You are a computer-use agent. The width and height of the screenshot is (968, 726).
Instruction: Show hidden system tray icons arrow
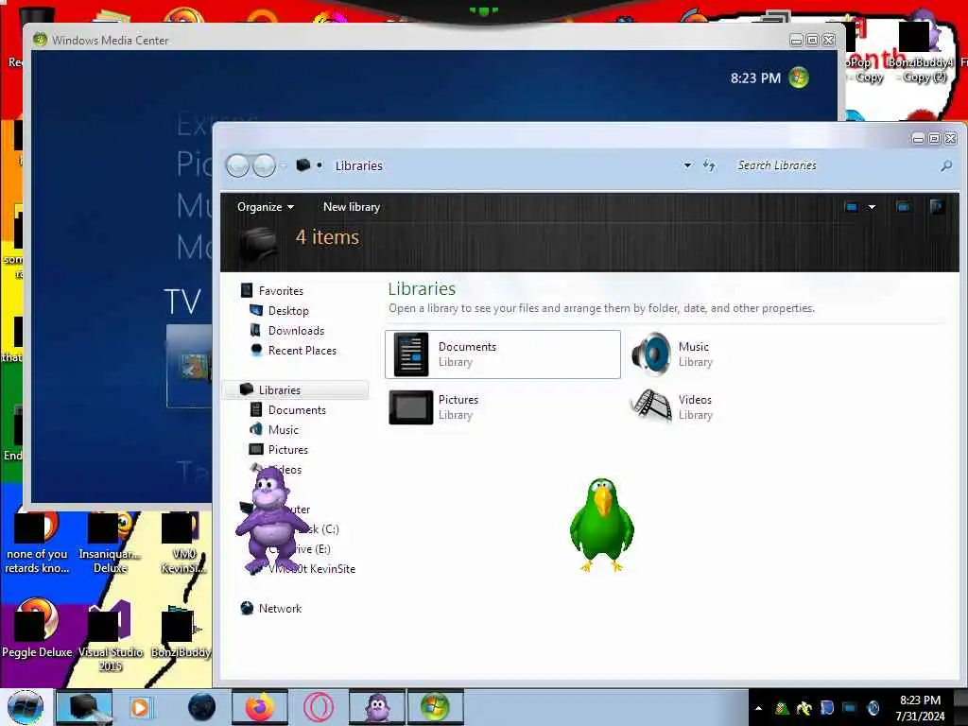pos(759,708)
